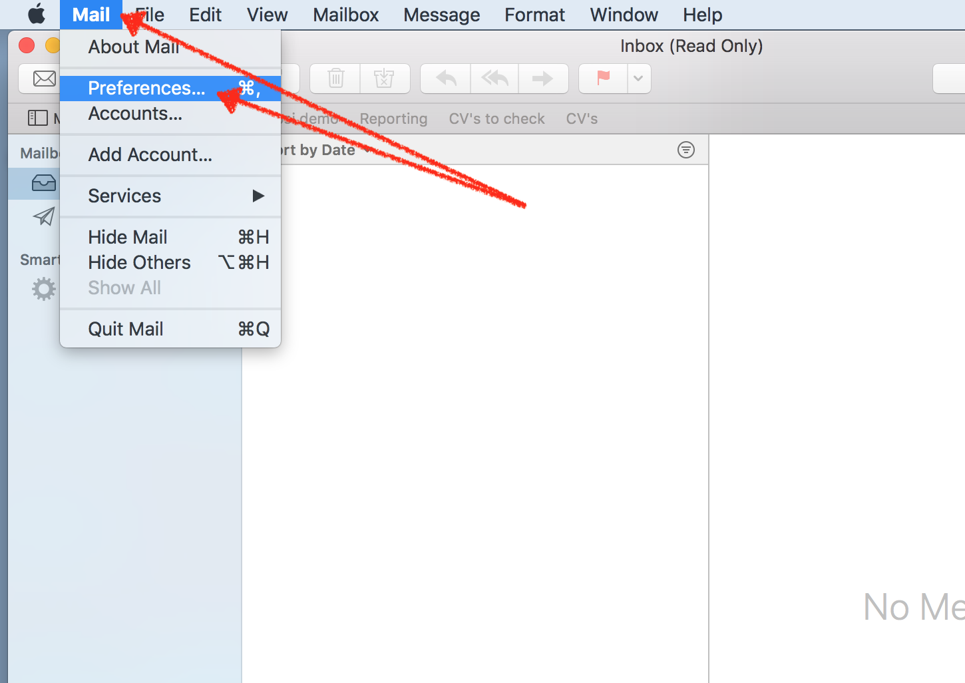965x683 pixels.
Task: Click the Forward arrow icon
Action: click(543, 79)
